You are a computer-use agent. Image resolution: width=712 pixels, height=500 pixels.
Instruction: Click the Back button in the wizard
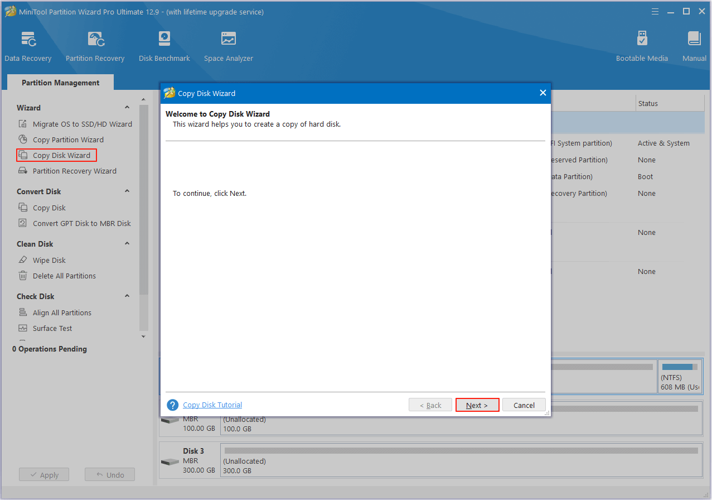pyautogui.click(x=430, y=405)
